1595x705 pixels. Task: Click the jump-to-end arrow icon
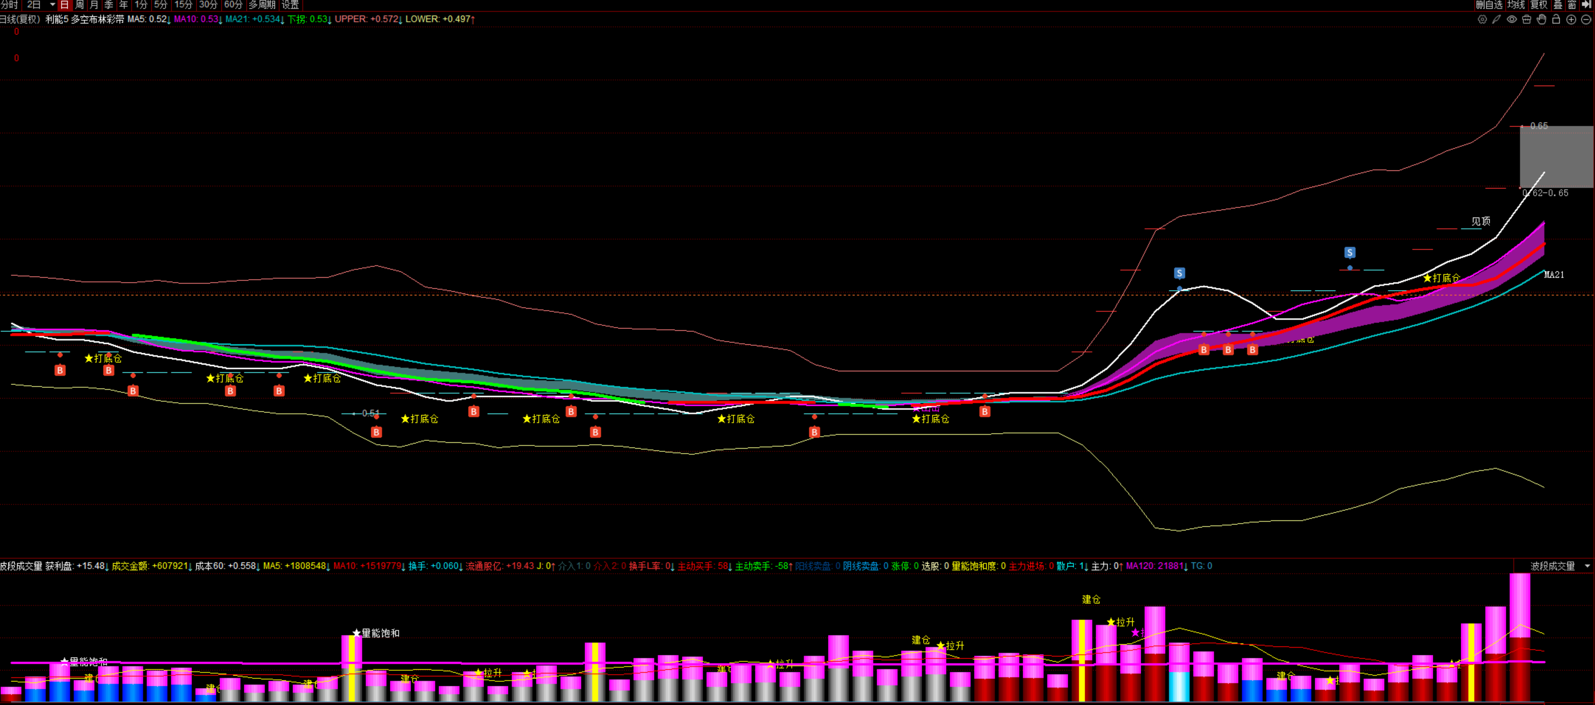point(1587,5)
